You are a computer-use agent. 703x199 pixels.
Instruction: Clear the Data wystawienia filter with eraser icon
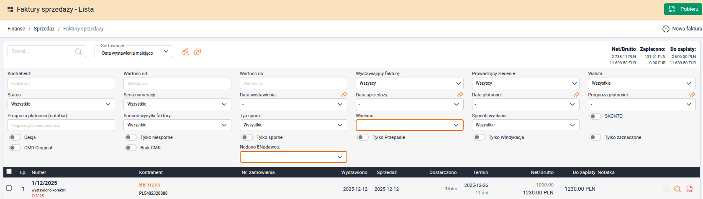pos(344,95)
